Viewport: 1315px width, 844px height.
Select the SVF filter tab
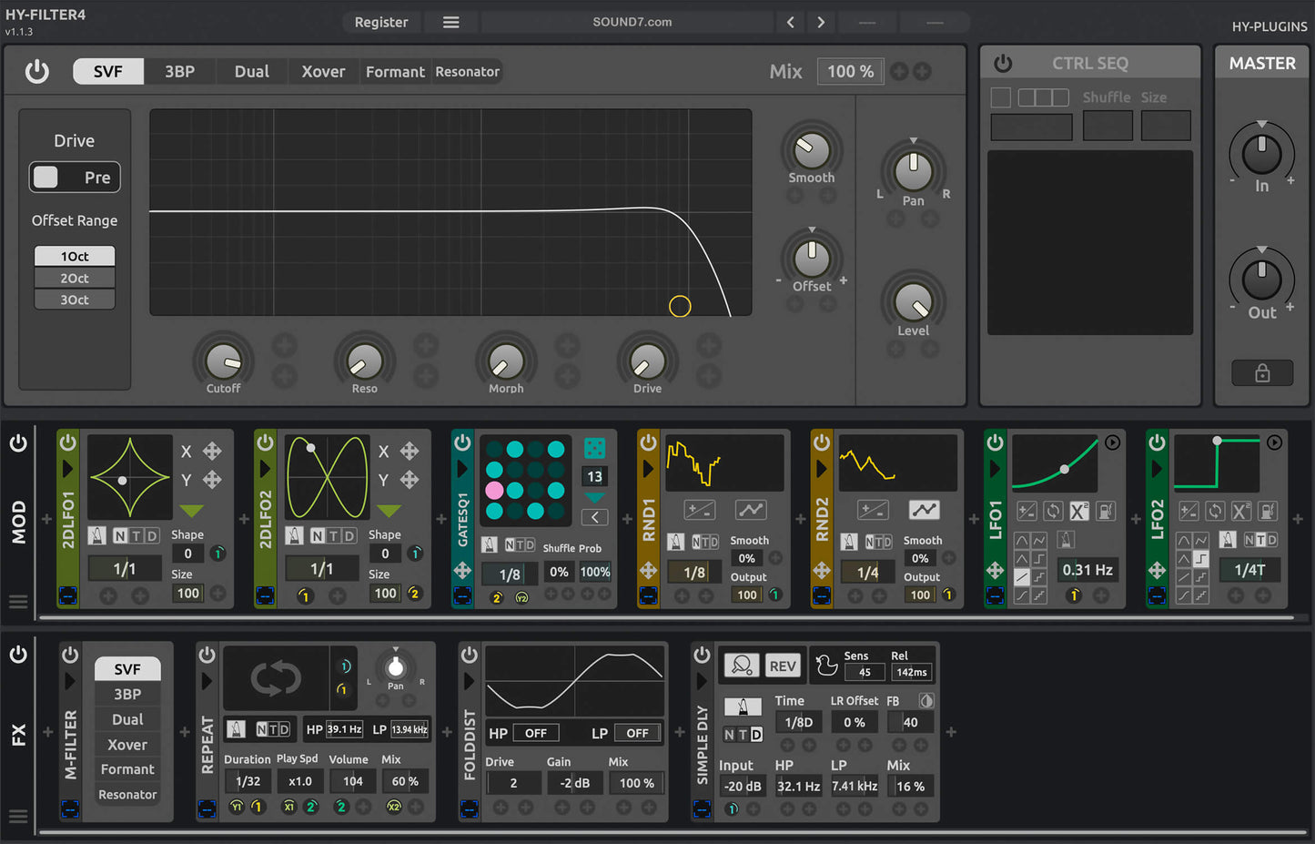[x=108, y=71]
